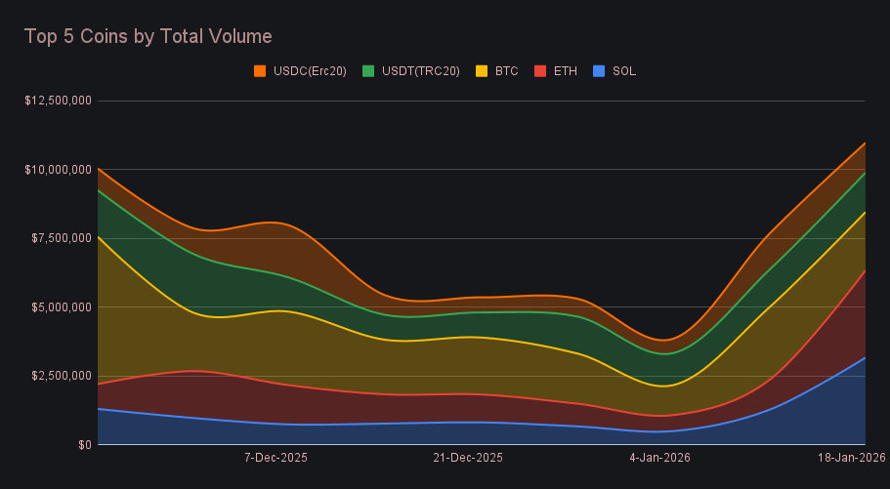Click the yellow BTC legend swatch
This screenshot has width=890, height=489.
(481, 71)
